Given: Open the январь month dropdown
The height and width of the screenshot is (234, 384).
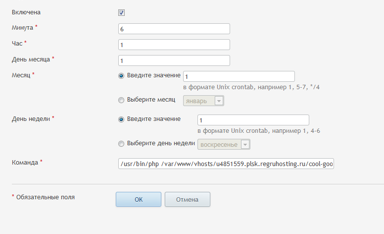Looking at the screenshot, I should pos(204,101).
